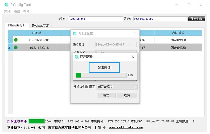
Task: Click the 南京德克威尔自动化有限公司 company name
Action: [x=69, y=127]
